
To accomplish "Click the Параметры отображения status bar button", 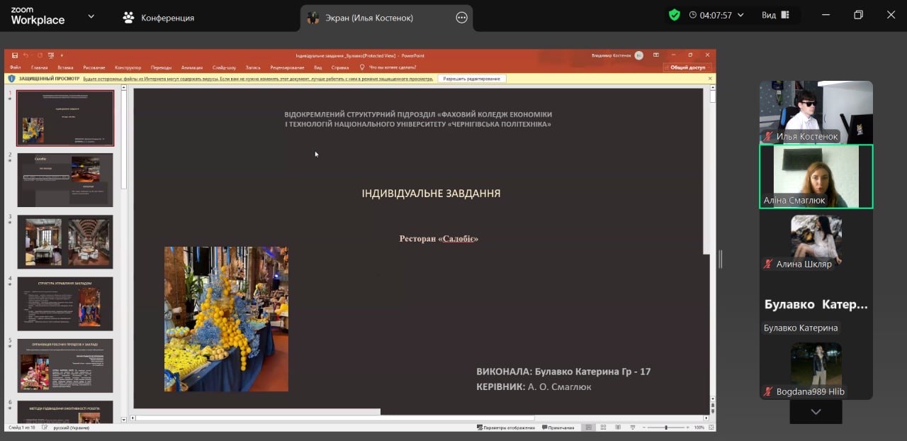I will click(506, 428).
